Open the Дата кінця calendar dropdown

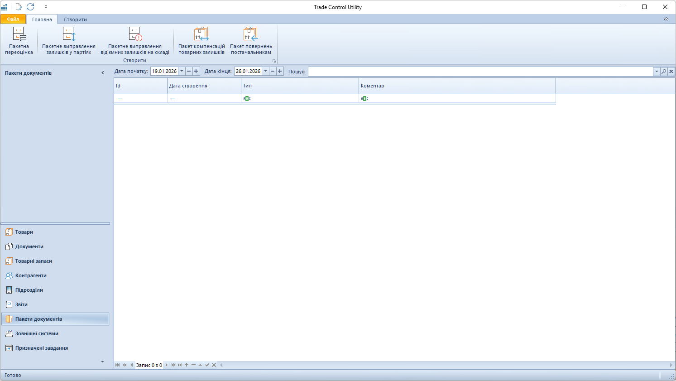tap(265, 71)
